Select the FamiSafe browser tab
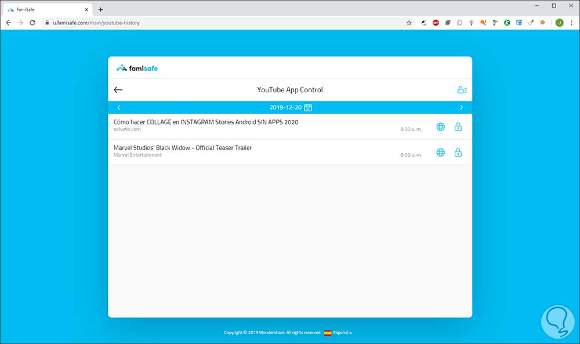 click(48, 10)
